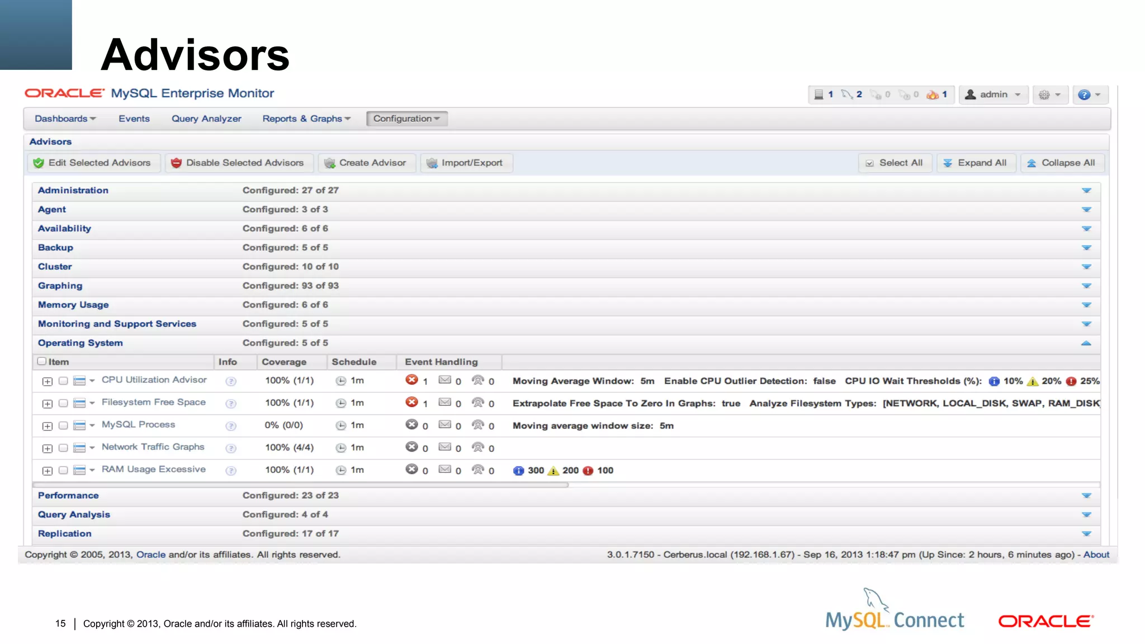Screen dimensions: 1145x644
Task: Click RAM Usage Excessive info help icon
Action: coord(230,471)
